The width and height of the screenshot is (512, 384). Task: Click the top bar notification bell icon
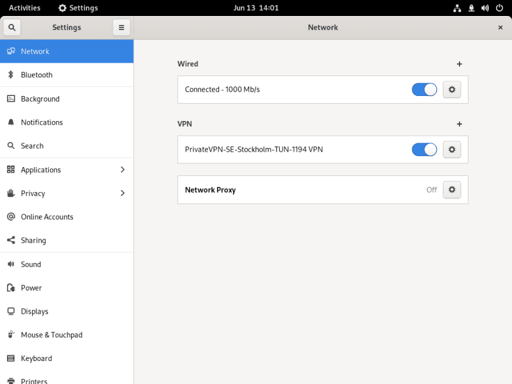coord(471,8)
